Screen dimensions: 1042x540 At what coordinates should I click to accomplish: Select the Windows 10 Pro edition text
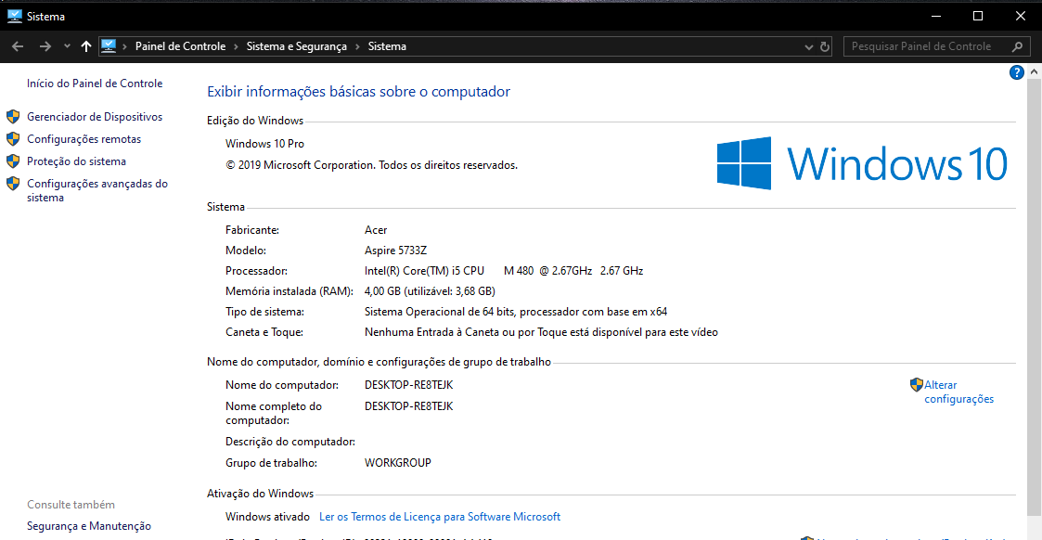[264, 144]
